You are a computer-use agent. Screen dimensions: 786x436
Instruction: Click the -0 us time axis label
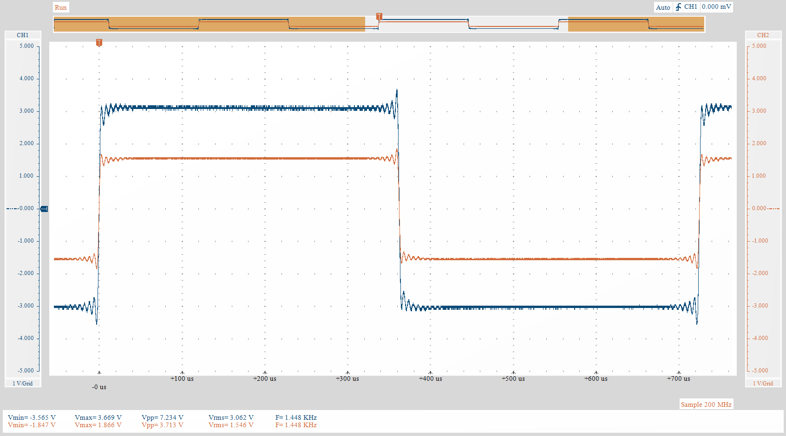click(99, 387)
